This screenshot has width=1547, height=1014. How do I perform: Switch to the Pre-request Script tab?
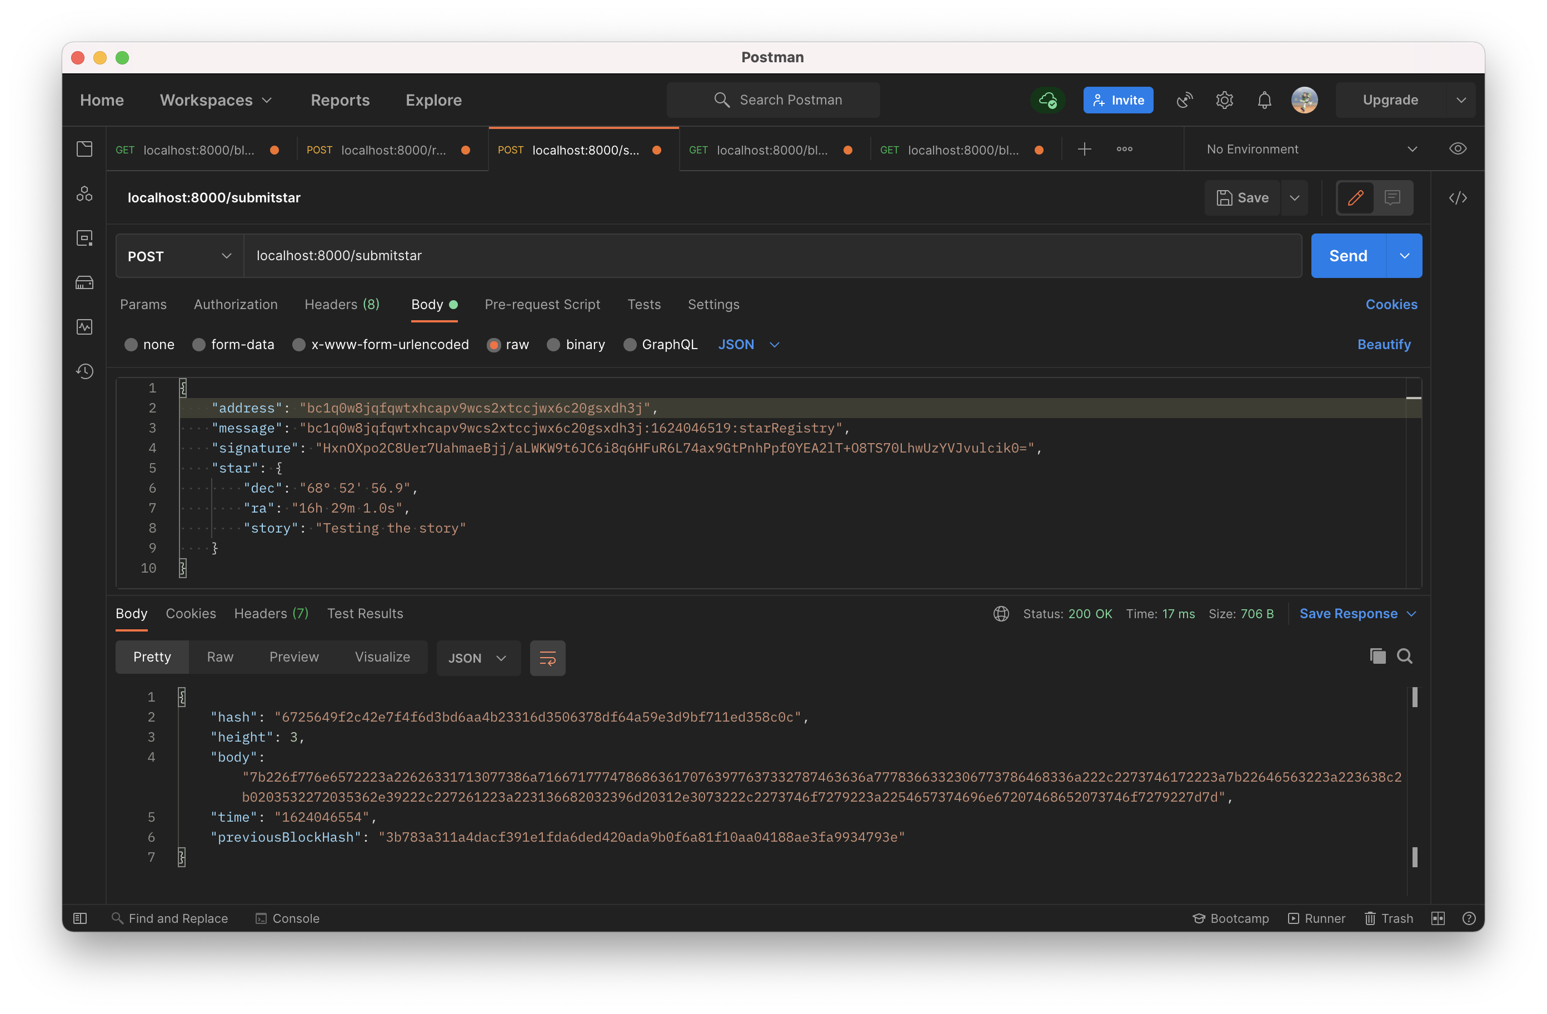pyautogui.click(x=543, y=305)
